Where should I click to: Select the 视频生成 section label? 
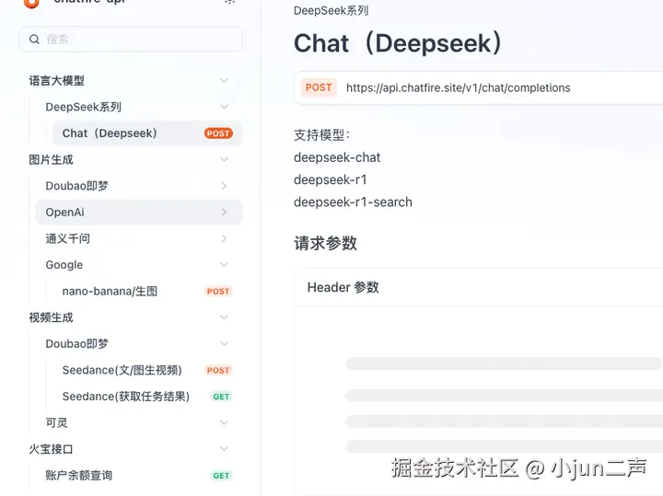(x=51, y=317)
